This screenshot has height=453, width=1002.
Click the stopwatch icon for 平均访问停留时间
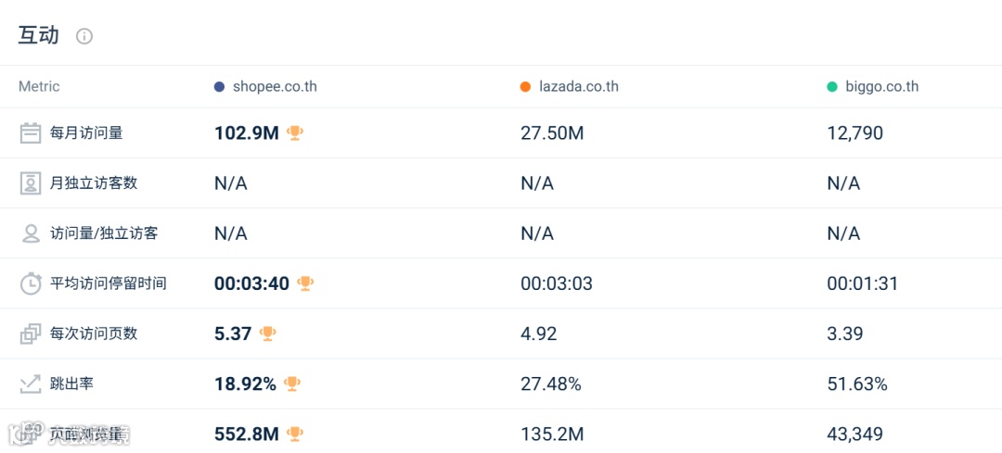(31, 283)
